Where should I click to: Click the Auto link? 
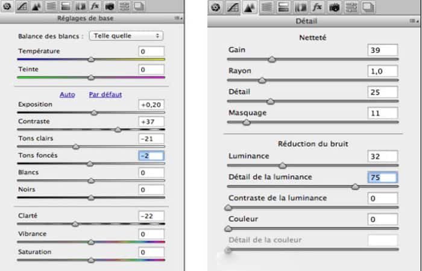pos(68,95)
